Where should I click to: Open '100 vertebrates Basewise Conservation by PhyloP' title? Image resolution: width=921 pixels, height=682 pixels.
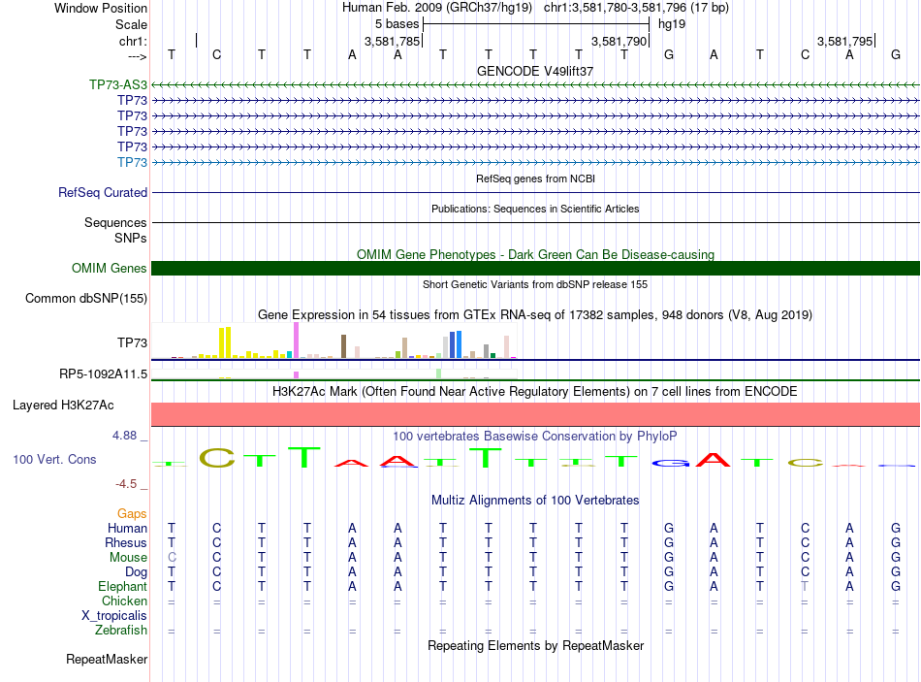click(x=535, y=437)
